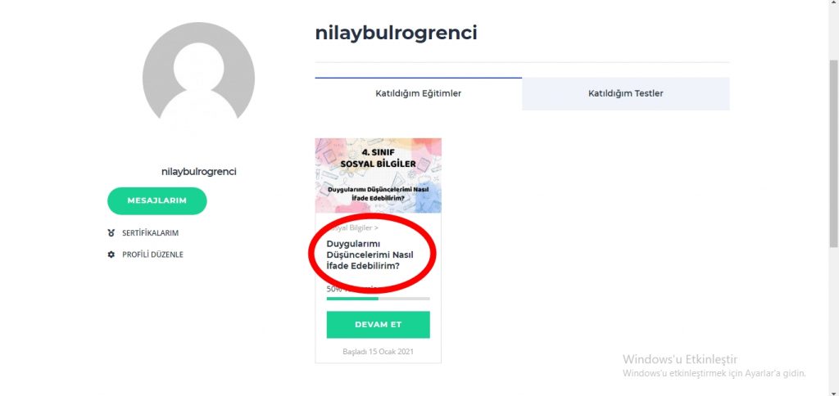Click the scrollbar up arrow
Image resolution: width=839 pixels, height=396 pixels.
click(x=833, y=3)
